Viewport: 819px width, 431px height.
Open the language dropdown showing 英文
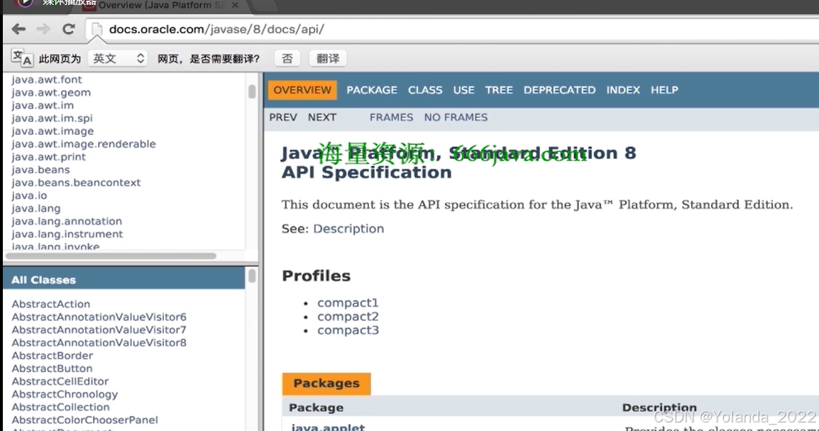coord(118,58)
